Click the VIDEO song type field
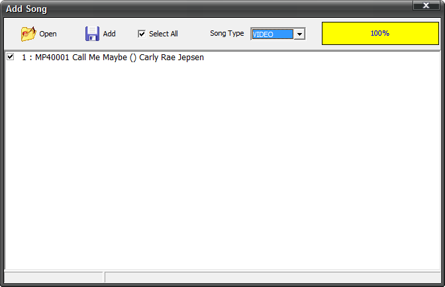Viewport: 445px width, 287px height. [272, 34]
